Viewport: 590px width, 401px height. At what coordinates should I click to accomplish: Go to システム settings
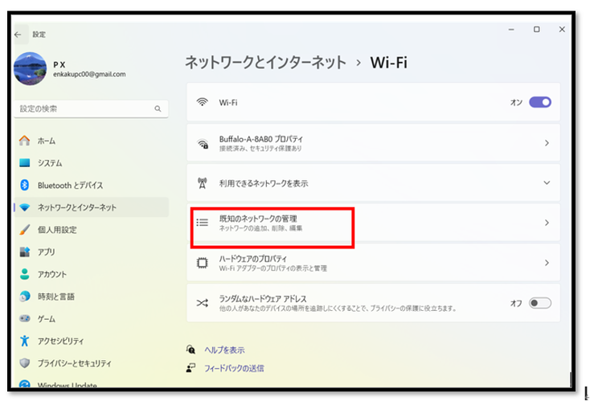point(91,163)
